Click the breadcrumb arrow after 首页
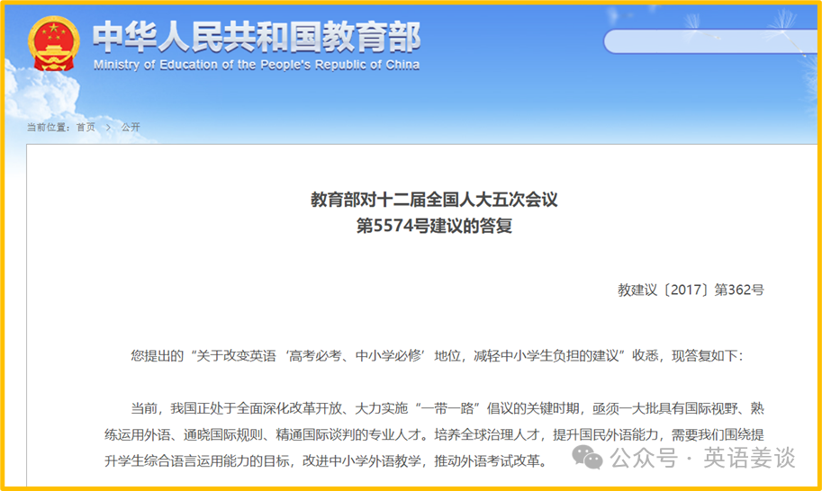 pyautogui.click(x=108, y=128)
